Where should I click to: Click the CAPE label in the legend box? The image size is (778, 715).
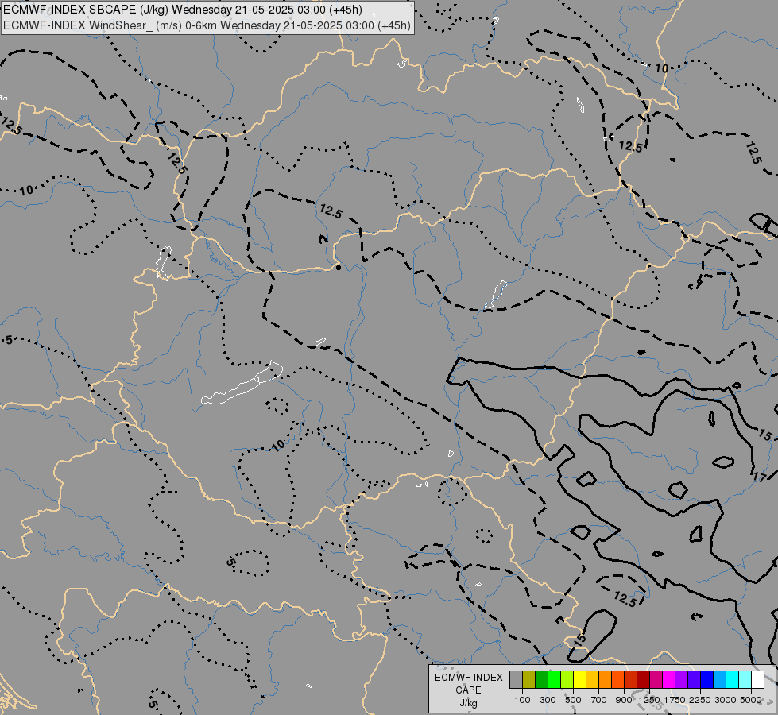pyautogui.click(x=468, y=690)
